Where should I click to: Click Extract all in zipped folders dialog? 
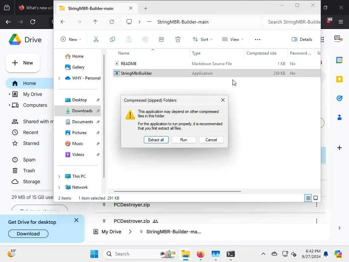[x=156, y=140]
